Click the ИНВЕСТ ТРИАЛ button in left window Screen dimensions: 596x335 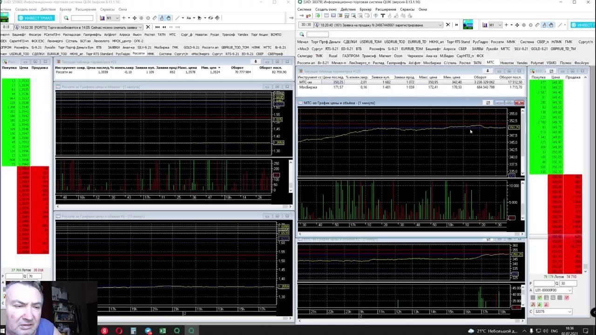pyautogui.click(x=36, y=18)
